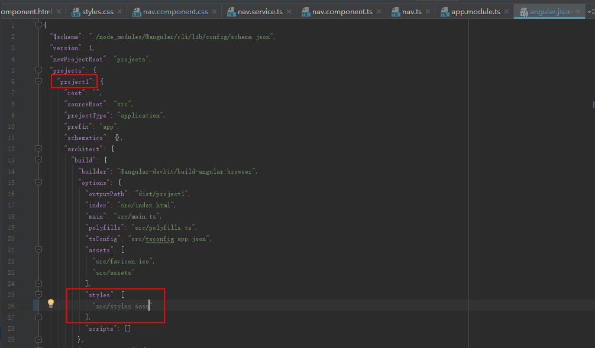The image size is (595, 348).
Task: Fold the "architect" section
Action: [x=38, y=149]
